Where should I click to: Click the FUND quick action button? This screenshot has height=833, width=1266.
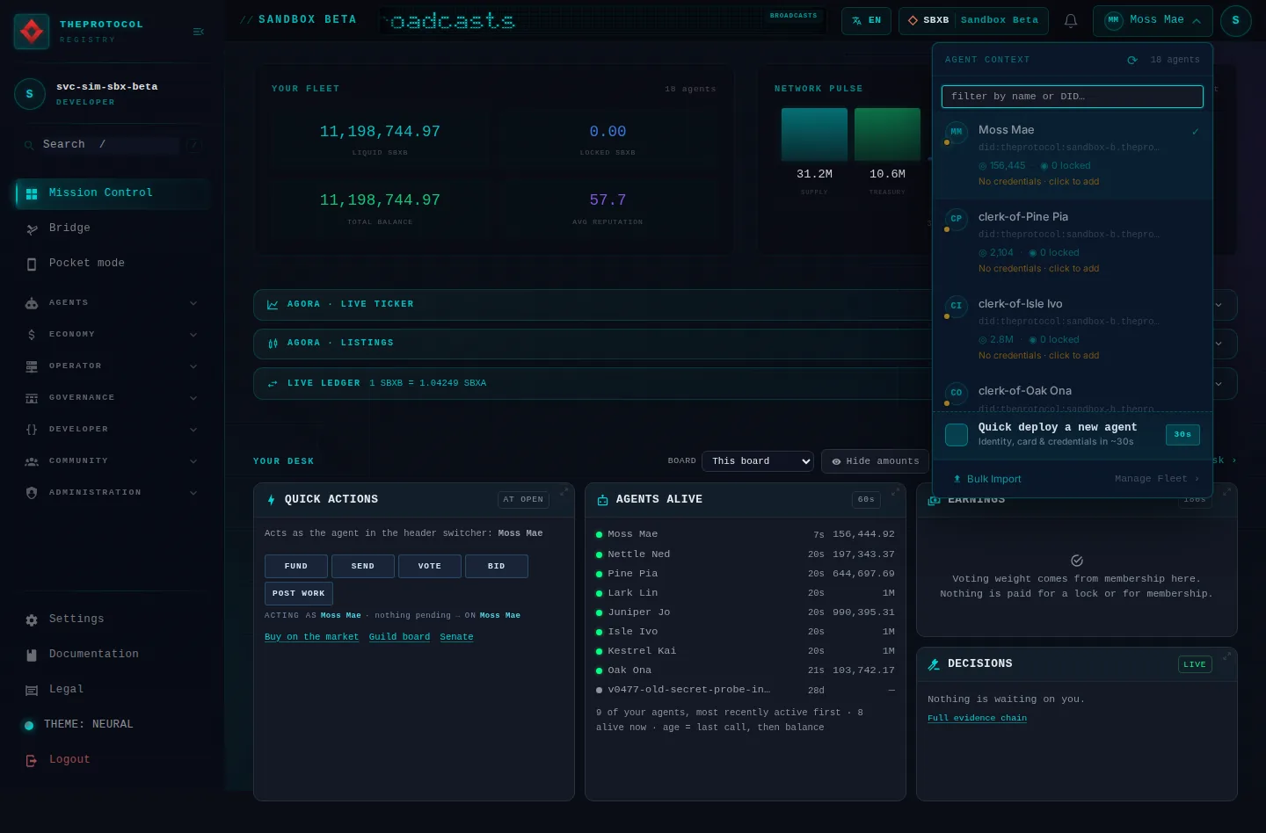coord(296,567)
